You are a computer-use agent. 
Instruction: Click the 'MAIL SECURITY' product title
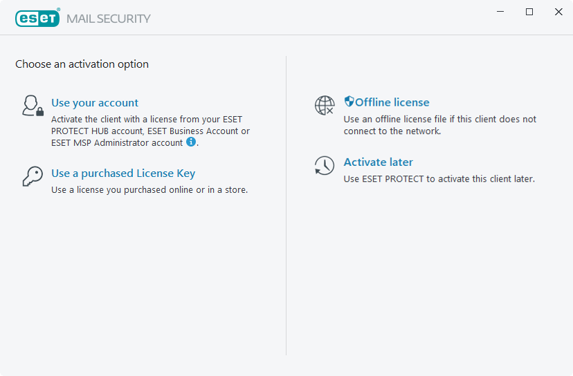coord(109,19)
